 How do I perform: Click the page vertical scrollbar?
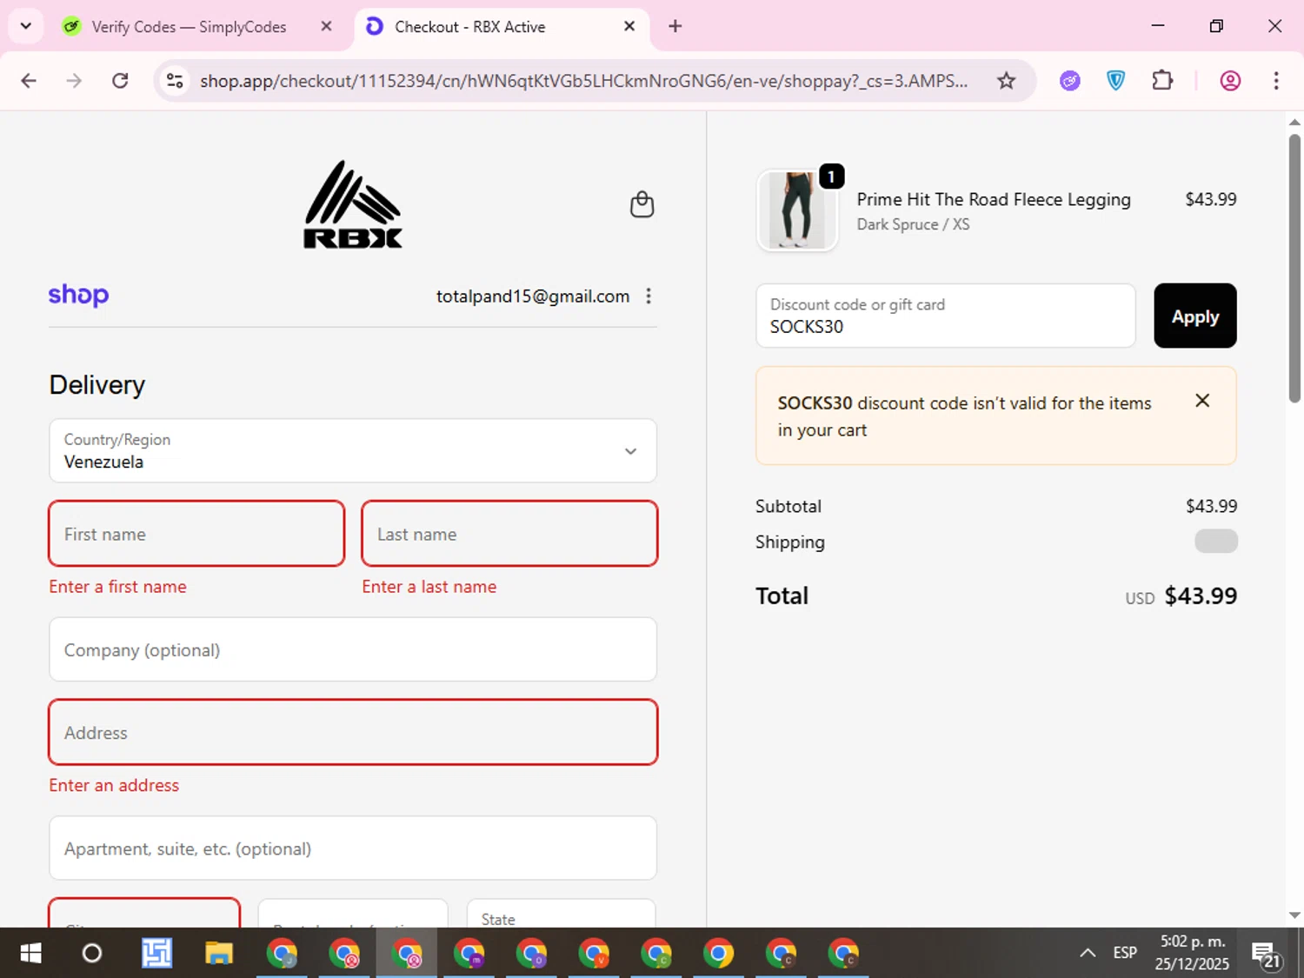pyautogui.click(x=1294, y=268)
